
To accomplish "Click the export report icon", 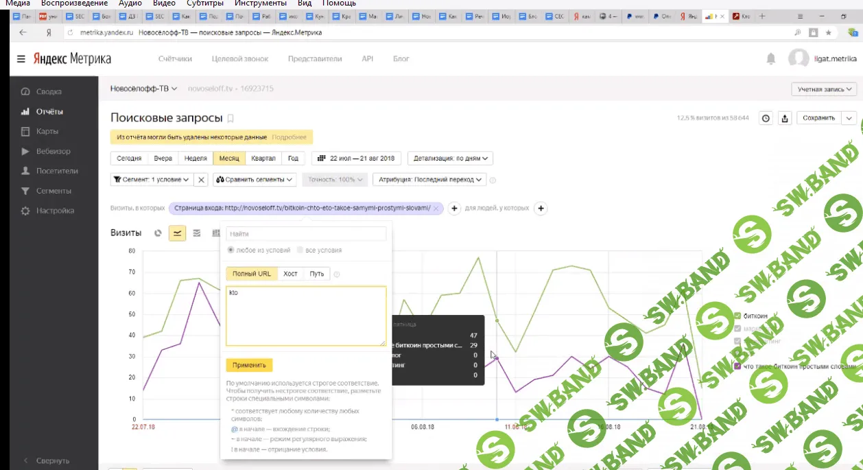I will (785, 118).
